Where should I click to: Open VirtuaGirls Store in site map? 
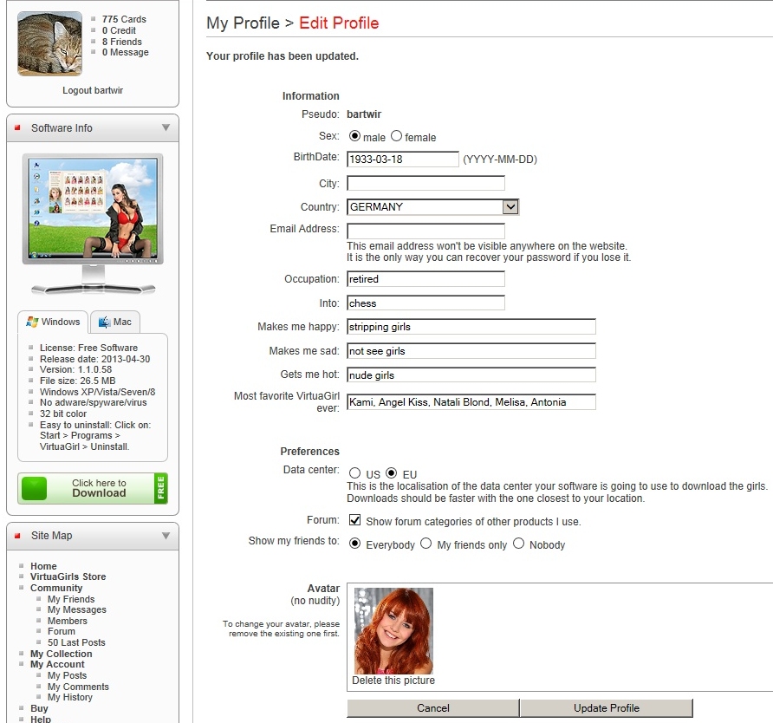coord(68,576)
